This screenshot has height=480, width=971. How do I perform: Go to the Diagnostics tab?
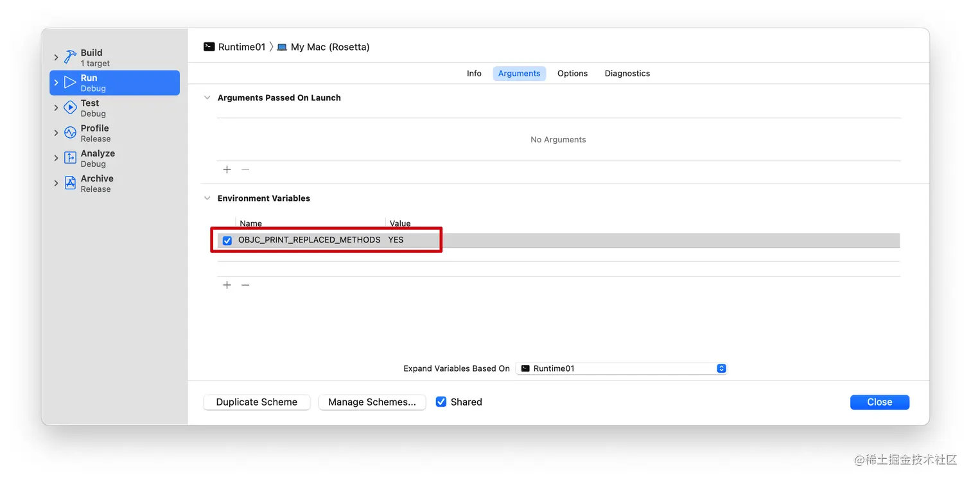pyautogui.click(x=627, y=73)
